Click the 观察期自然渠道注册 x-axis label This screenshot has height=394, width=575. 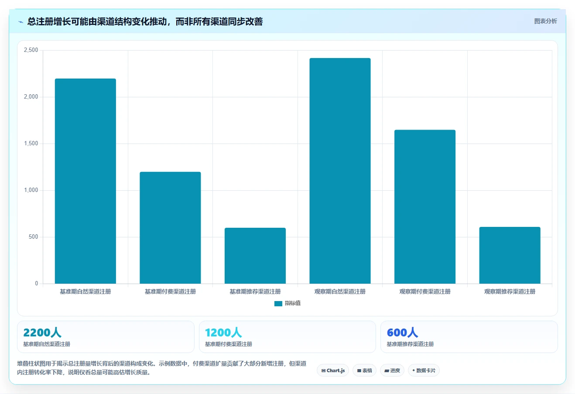(340, 291)
